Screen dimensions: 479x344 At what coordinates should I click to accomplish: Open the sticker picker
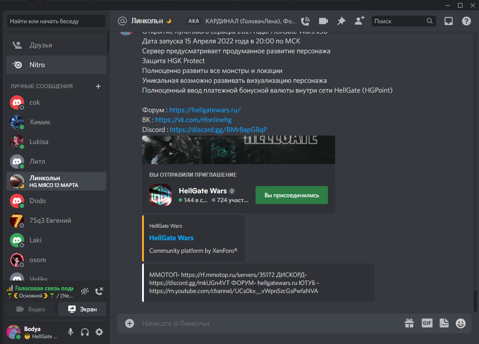[x=444, y=323]
